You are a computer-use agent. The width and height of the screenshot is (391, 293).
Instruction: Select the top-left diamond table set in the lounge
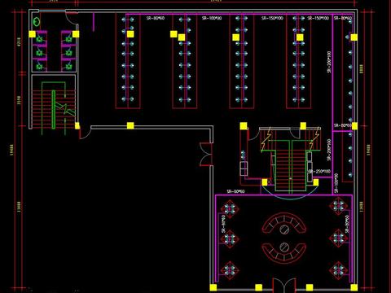tap(230, 209)
